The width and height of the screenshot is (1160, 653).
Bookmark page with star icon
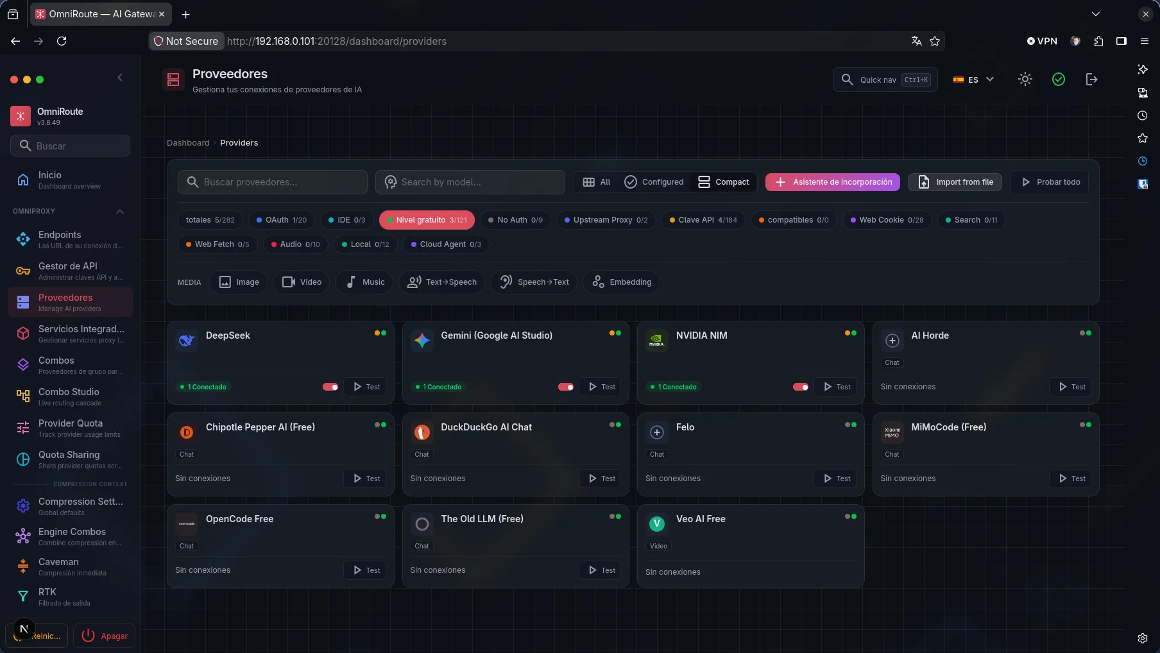pyautogui.click(x=935, y=41)
